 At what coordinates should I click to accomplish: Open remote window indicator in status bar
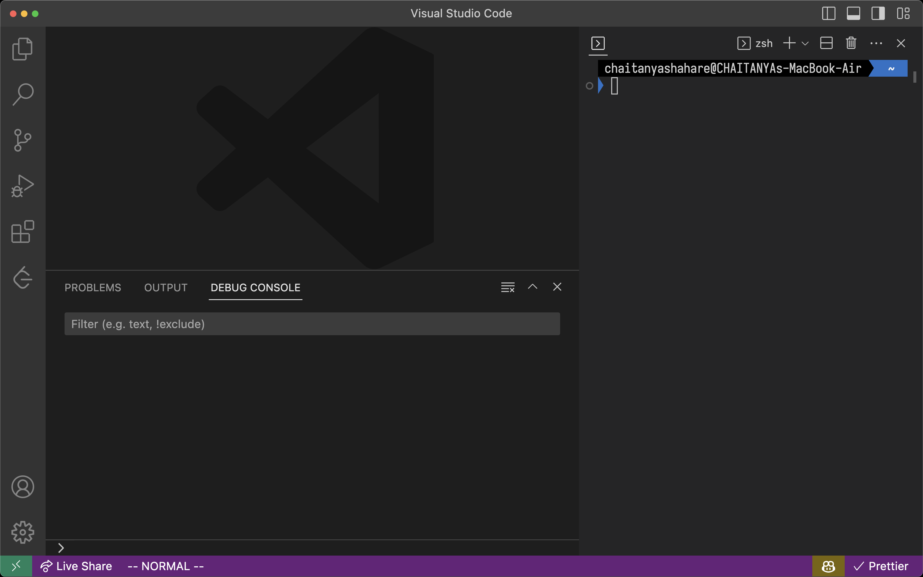coord(16,566)
